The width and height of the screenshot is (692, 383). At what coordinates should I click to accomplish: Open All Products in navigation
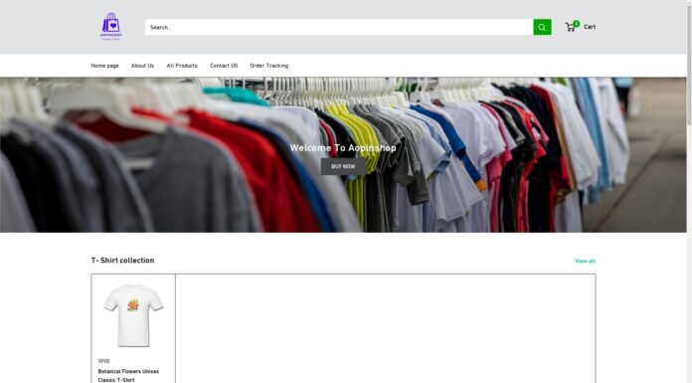[x=182, y=66]
